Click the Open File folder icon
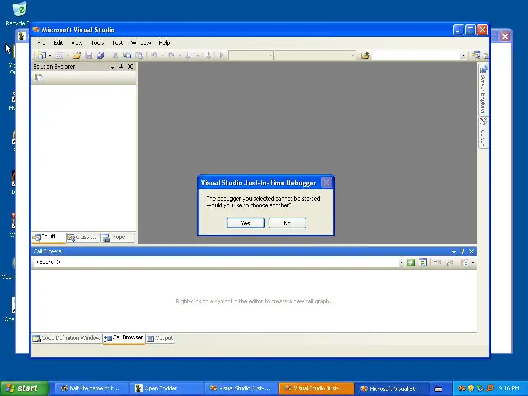 (77, 55)
